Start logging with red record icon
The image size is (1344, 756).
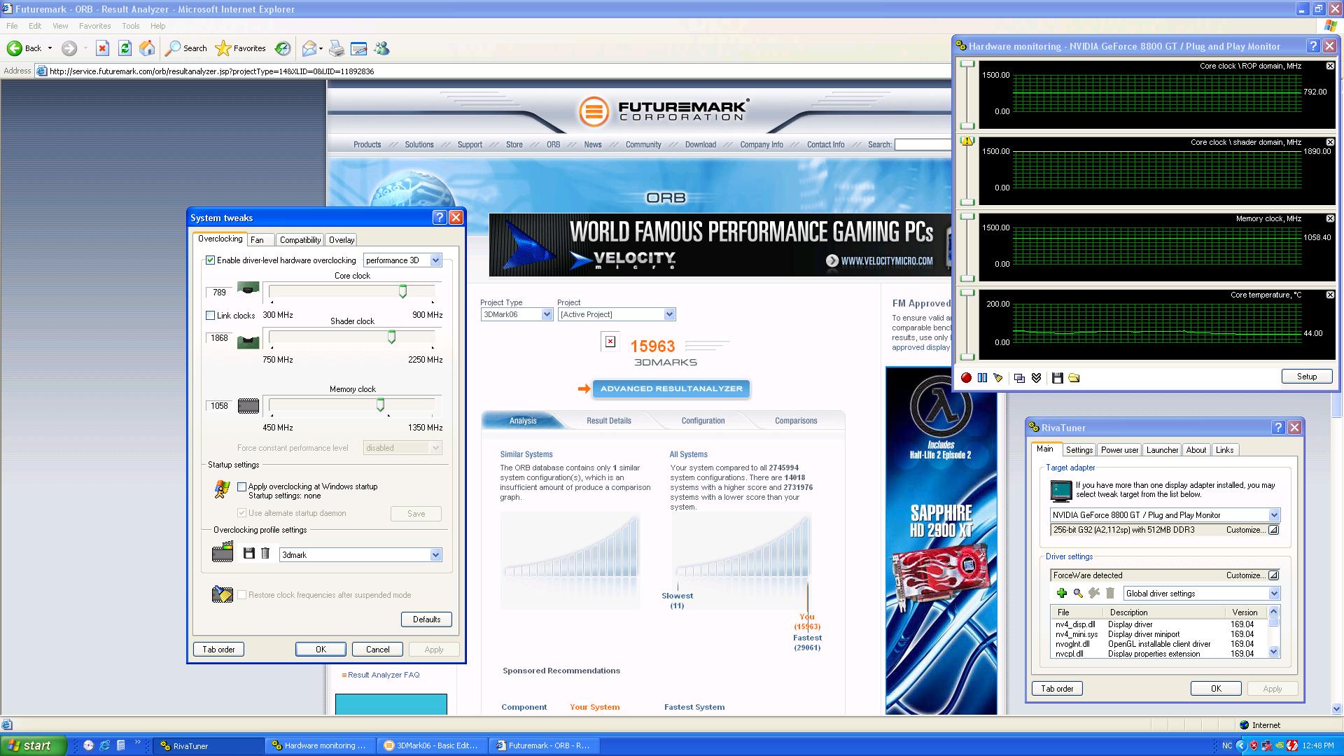click(x=966, y=378)
